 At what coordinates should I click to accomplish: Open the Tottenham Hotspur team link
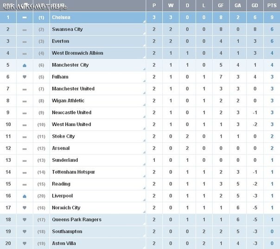pos(73,172)
